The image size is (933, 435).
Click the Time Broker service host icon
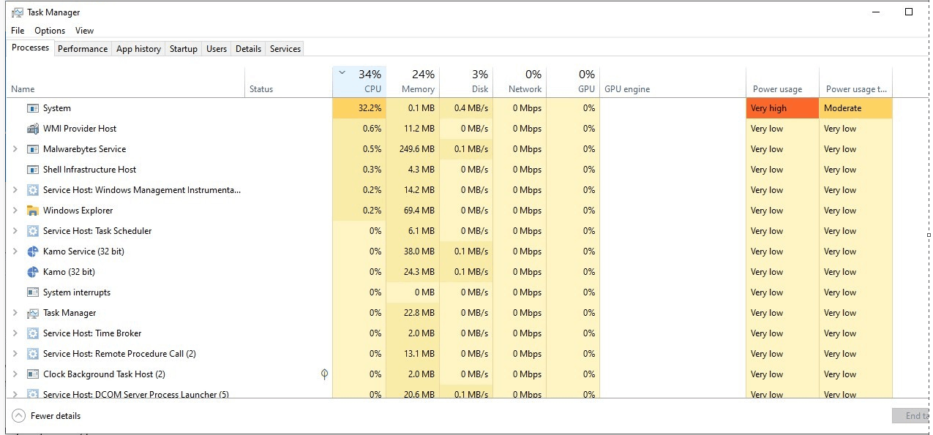[32, 333]
